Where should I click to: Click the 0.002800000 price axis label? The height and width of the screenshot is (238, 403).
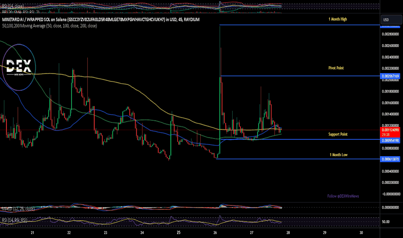(x=390, y=34)
